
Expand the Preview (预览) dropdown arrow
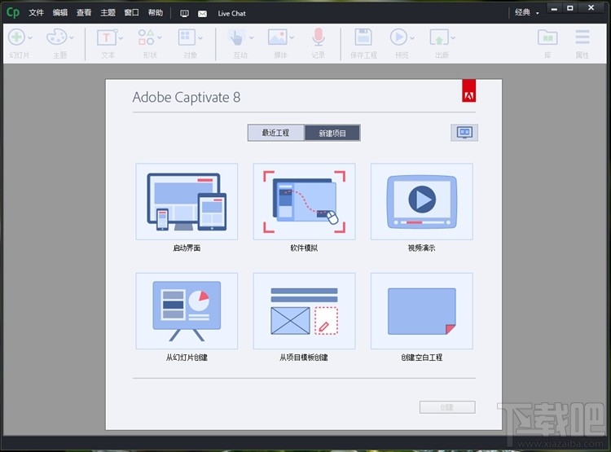click(412, 37)
